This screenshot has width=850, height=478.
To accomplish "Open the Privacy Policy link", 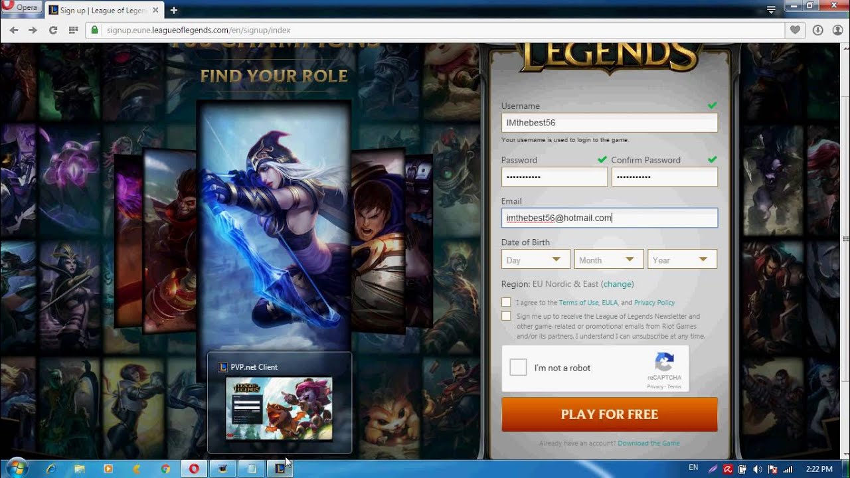I will [x=654, y=303].
